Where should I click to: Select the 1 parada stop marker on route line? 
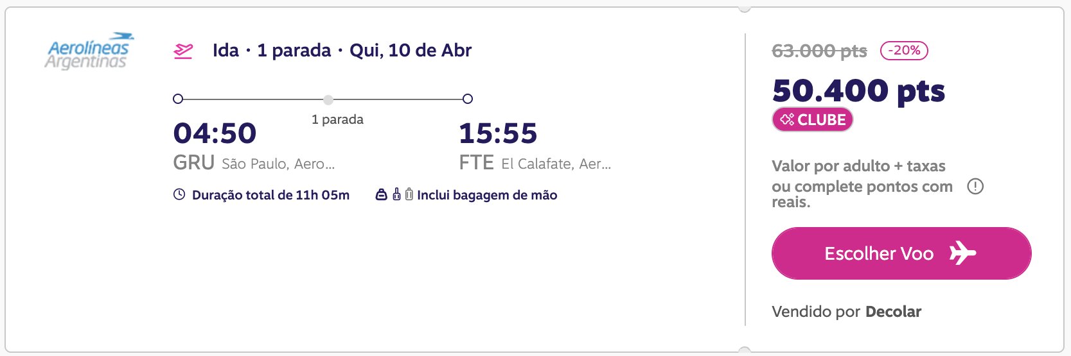328,99
